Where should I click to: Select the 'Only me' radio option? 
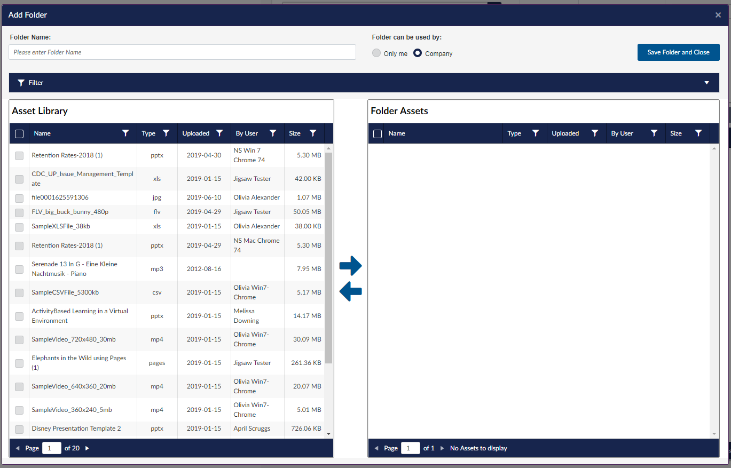tap(376, 53)
